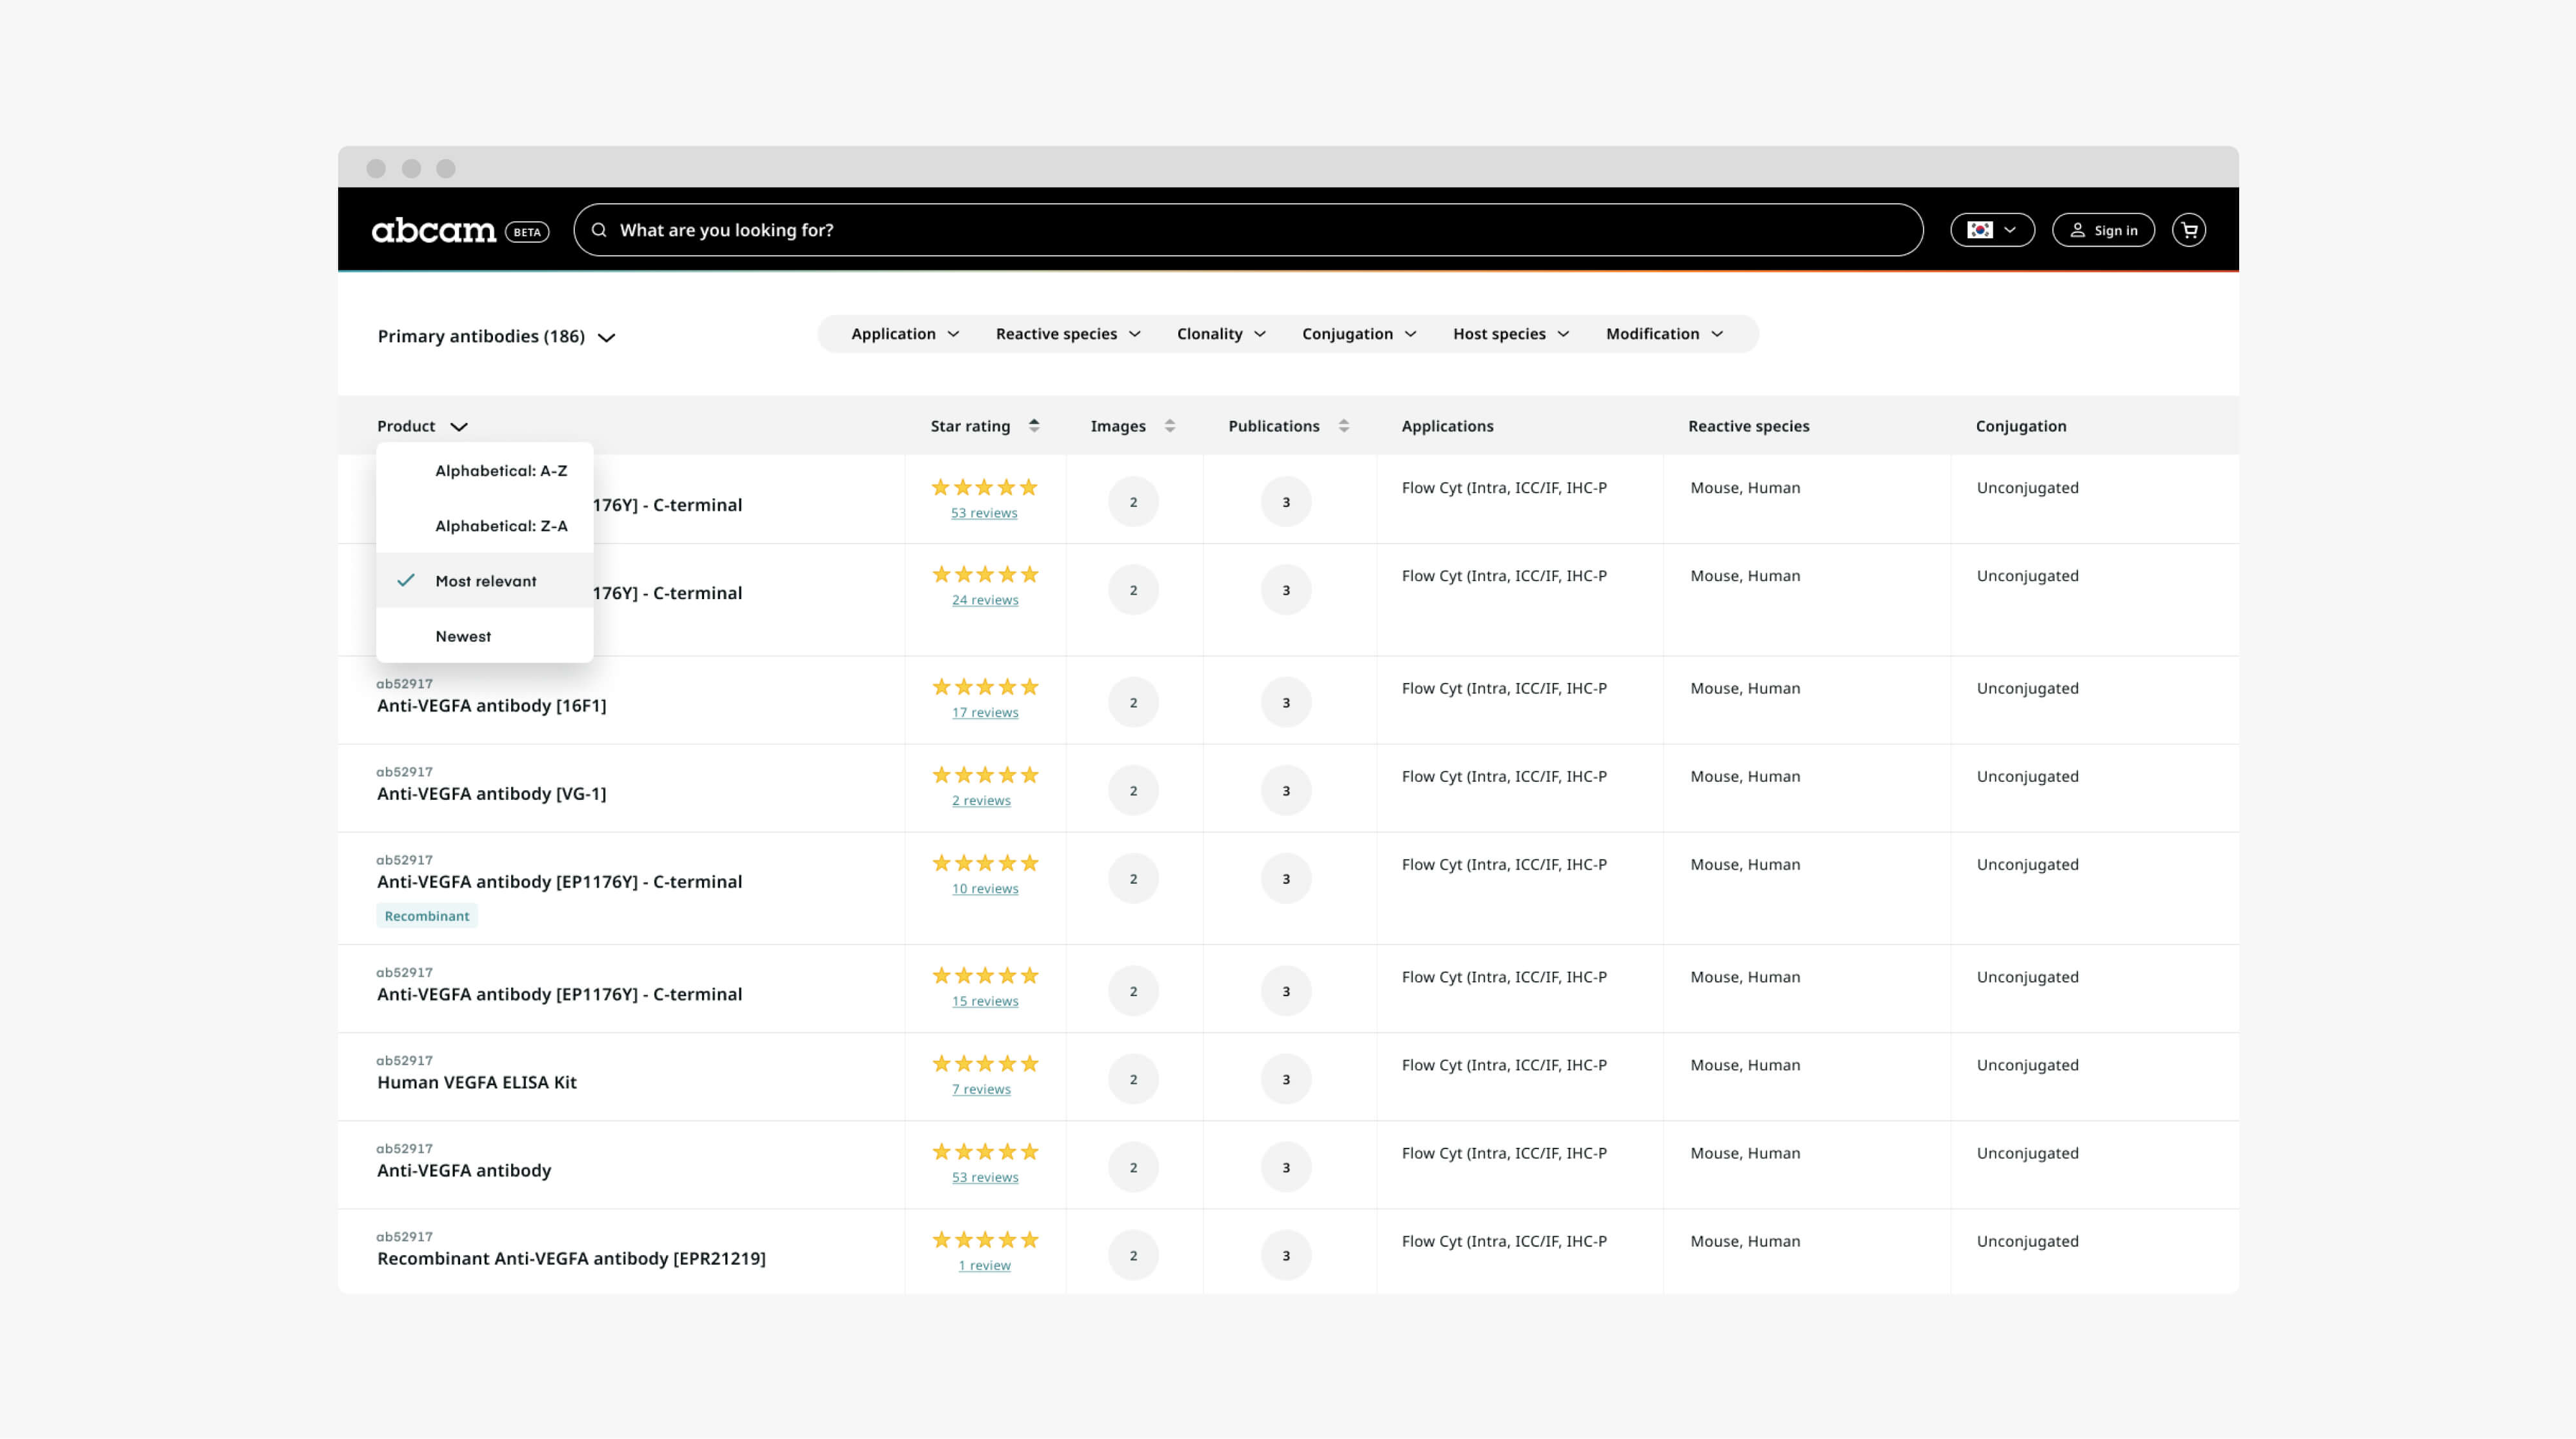Click five-star rating above 53 reviews link, first row
Screen dimensions: 2576x1439
pyautogui.click(x=984, y=487)
